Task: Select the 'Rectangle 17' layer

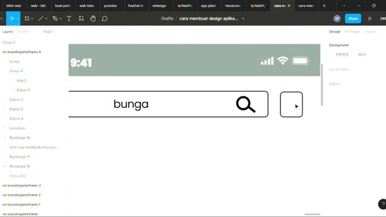Action: 20,157
